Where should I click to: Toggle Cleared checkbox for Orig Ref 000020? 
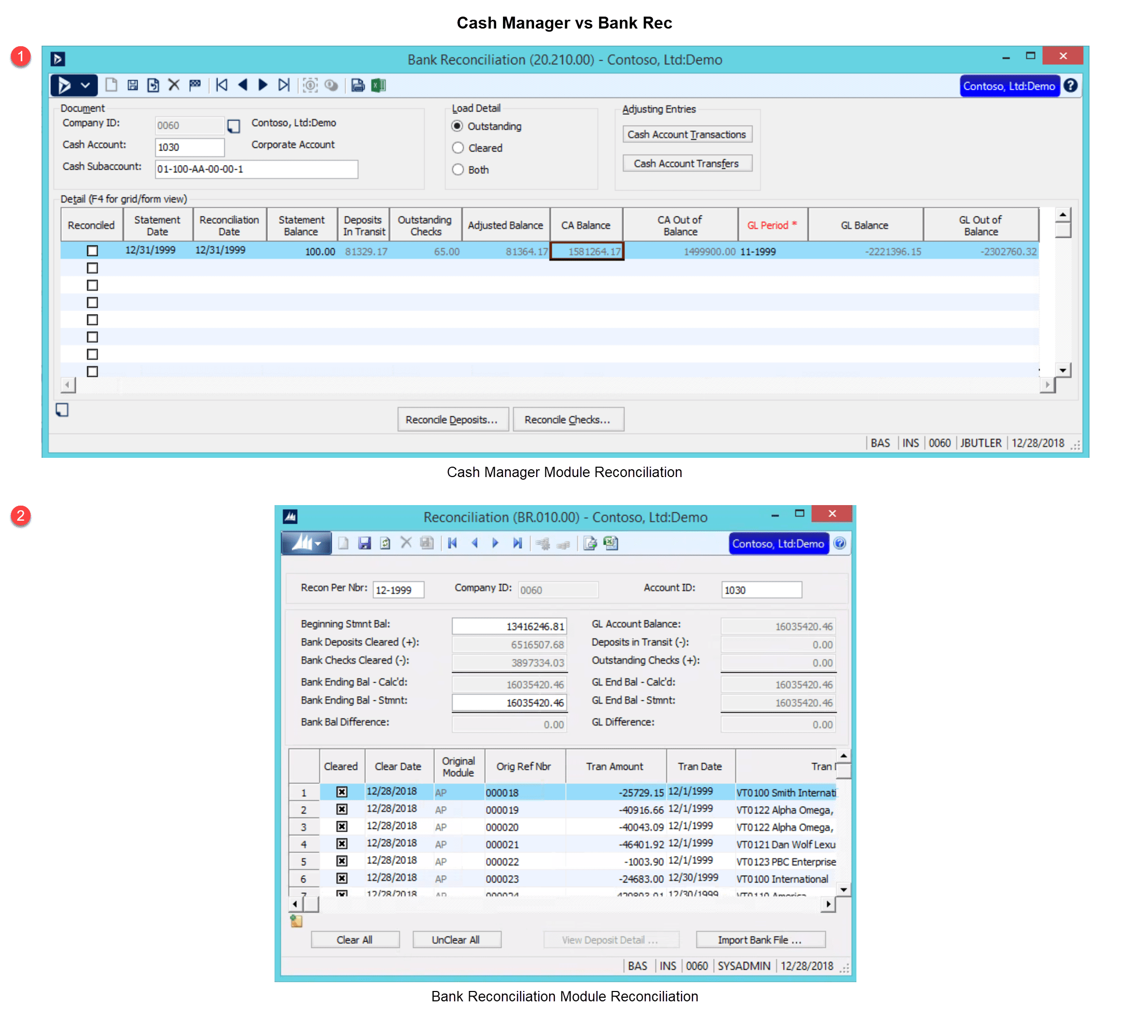(x=342, y=826)
